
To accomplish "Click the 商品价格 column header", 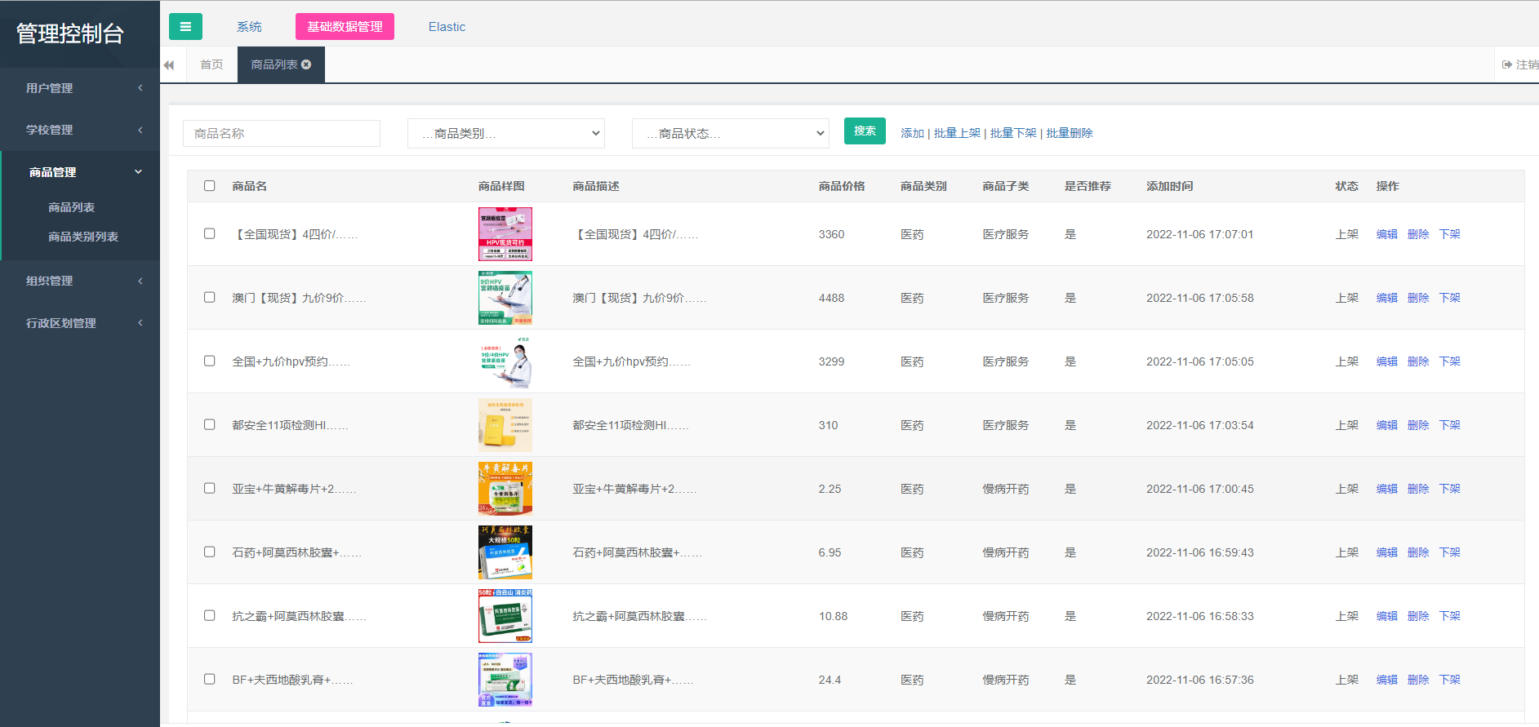I will 842,186.
